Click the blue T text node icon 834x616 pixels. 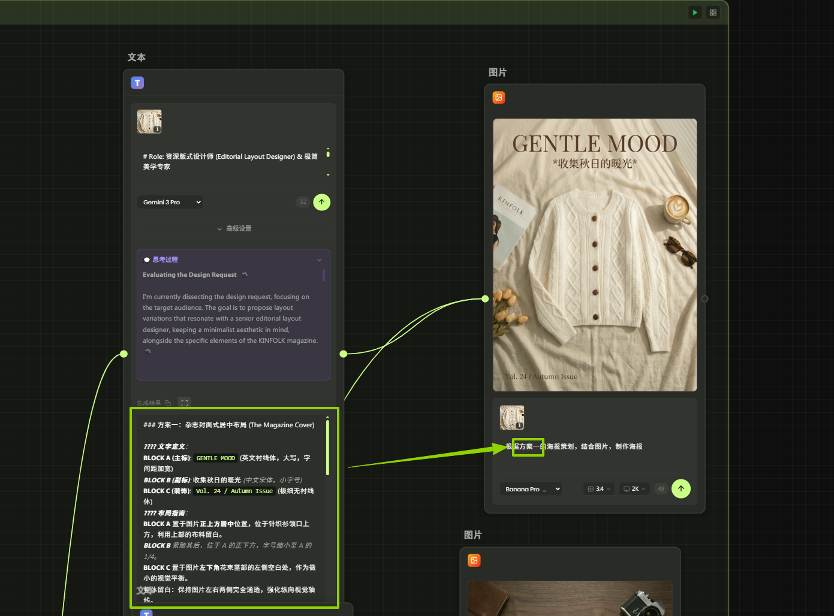pos(137,83)
